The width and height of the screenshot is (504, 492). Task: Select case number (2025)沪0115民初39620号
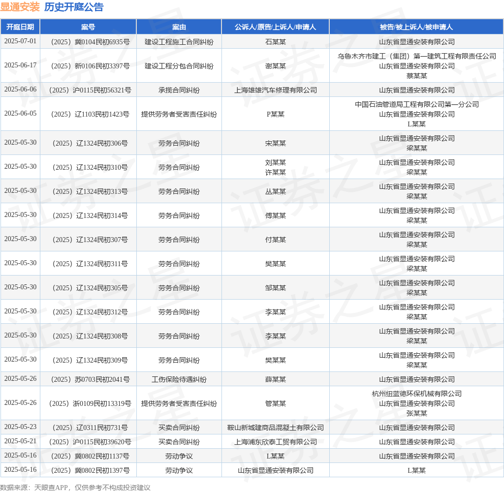90,442
